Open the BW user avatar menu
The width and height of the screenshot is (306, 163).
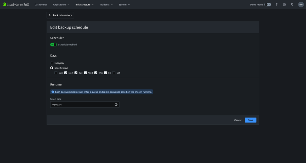coord(301,4)
